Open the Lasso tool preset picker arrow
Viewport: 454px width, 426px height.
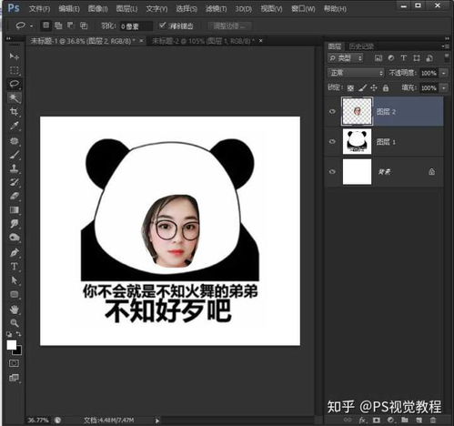[31, 26]
